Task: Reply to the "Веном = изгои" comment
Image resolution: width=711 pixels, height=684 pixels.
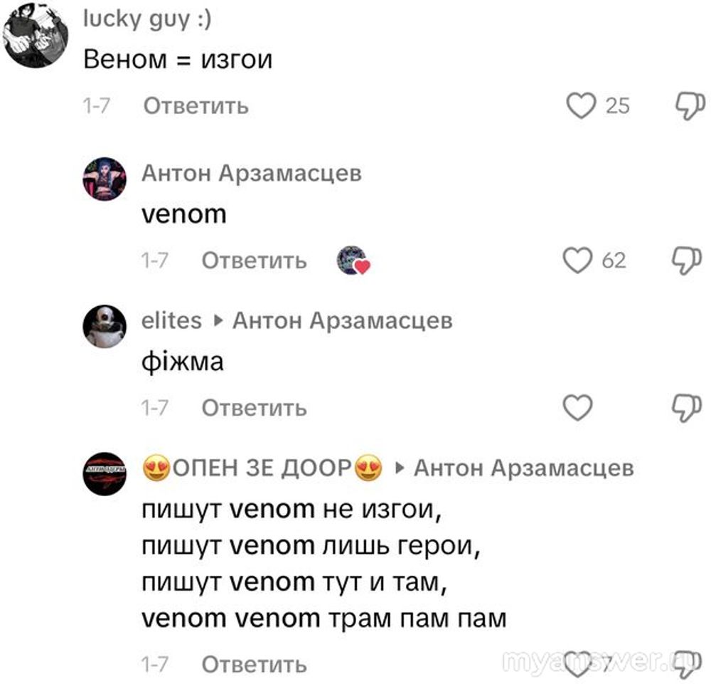Action: 196,106
